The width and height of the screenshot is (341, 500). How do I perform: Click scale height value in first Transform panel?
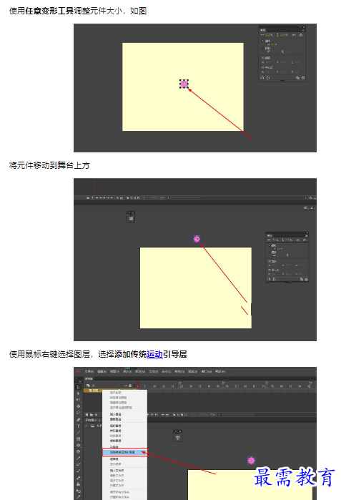(284, 35)
